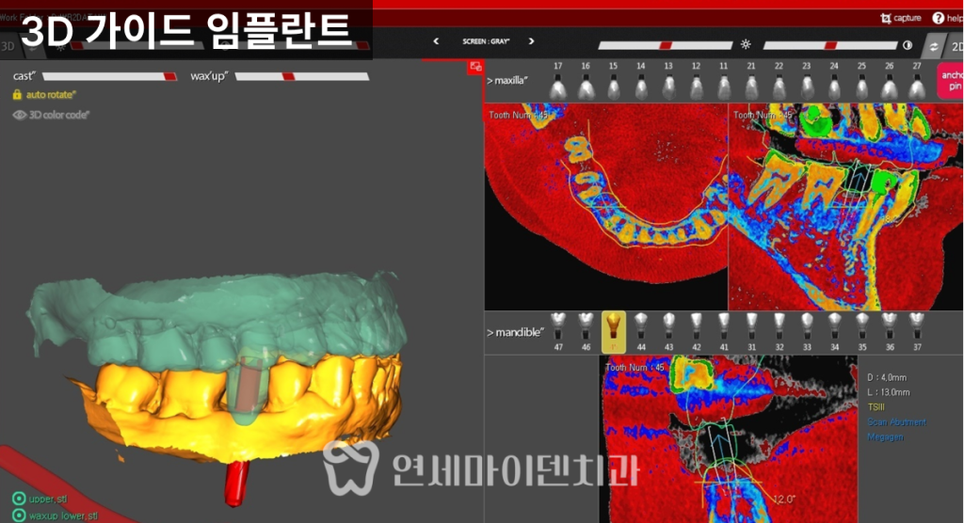Toggle 3D color code visibility

coord(19,115)
